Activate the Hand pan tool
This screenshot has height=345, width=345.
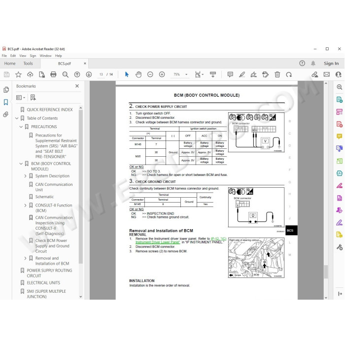coord(138,74)
